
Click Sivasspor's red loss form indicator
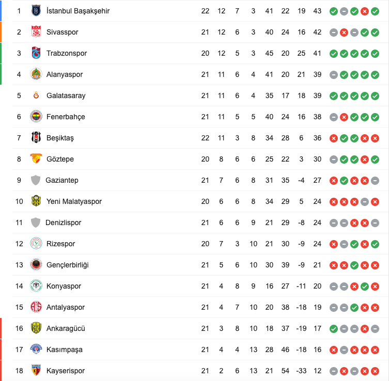[344, 32]
